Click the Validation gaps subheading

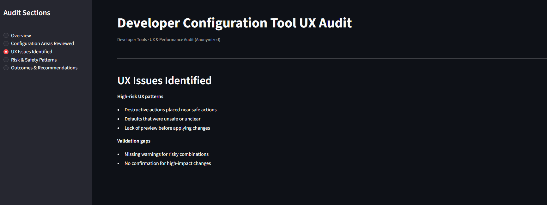(x=134, y=141)
